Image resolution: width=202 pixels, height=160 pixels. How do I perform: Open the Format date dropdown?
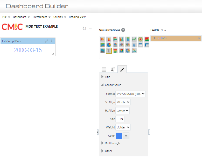click(130, 94)
